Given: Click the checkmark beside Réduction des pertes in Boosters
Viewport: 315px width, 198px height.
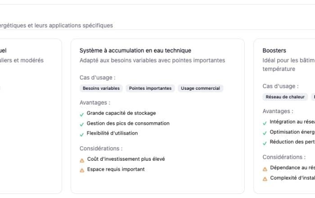Looking at the screenshot, I should click(x=265, y=143).
